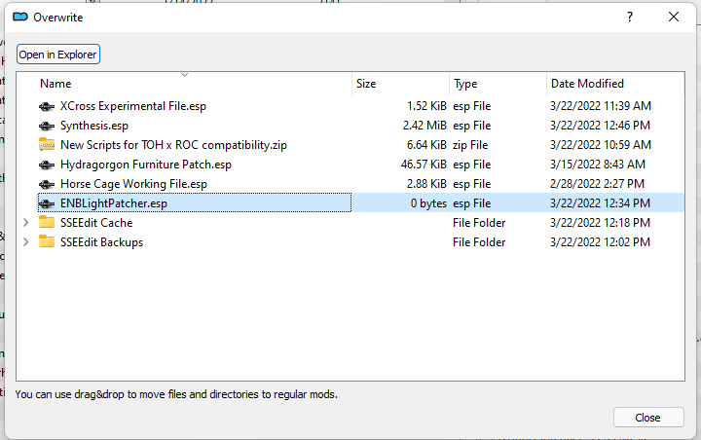Image resolution: width=701 pixels, height=440 pixels.
Task: Close the Overwrite window via title bar X
Action: pyautogui.click(x=674, y=17)
